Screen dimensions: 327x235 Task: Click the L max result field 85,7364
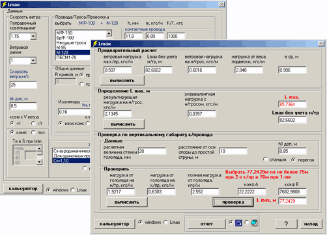click(x=292, y=104)
